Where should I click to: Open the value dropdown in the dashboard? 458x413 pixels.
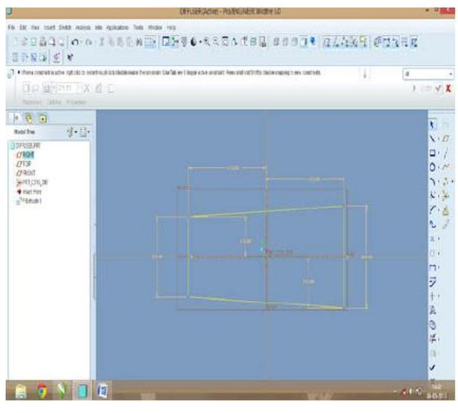450,75
